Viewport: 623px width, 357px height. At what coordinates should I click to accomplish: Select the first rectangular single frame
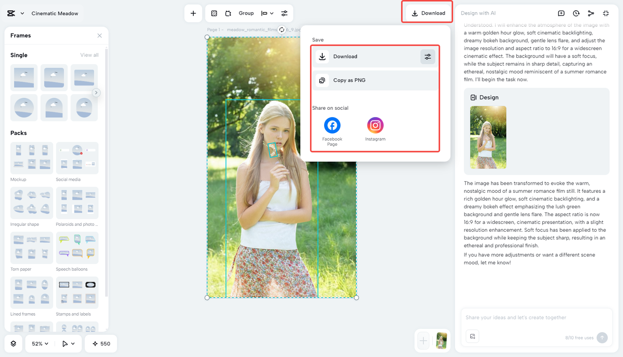(24, 78)
